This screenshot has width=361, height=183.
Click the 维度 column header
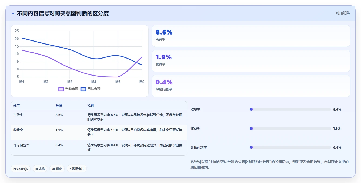pos(16,106)
